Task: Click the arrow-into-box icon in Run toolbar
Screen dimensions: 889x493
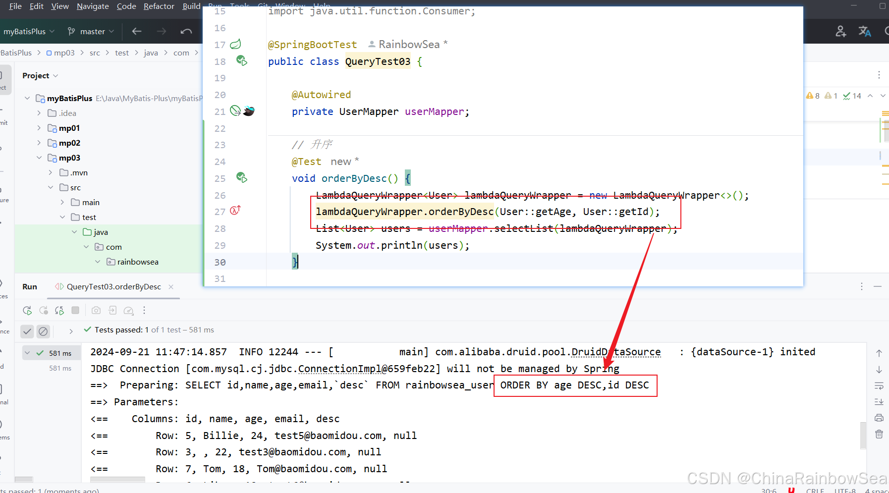Action: [112, 310]
